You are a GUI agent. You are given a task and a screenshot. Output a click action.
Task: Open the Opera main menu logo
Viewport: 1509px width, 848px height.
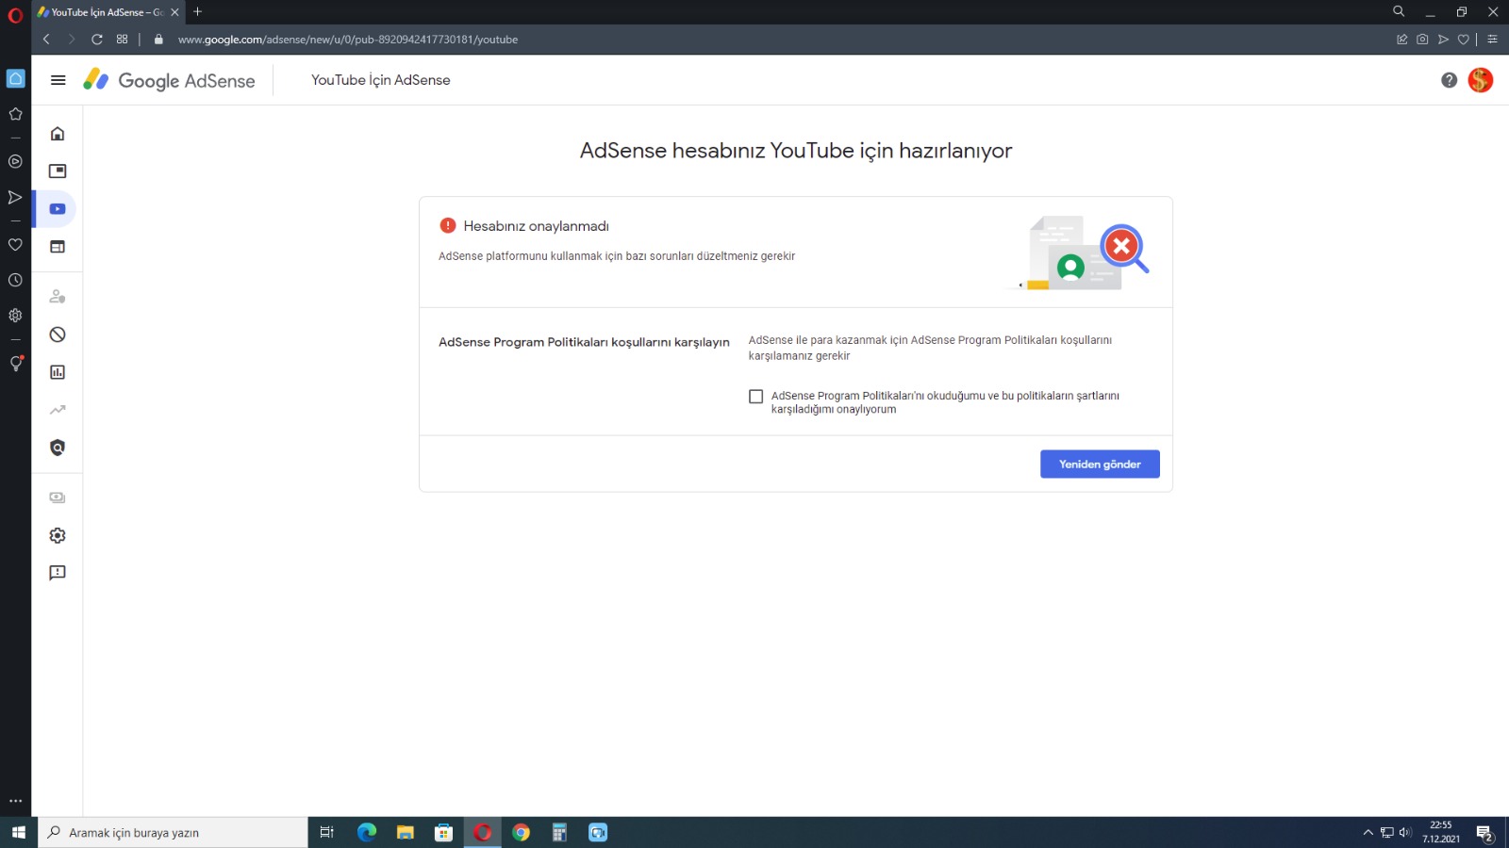click(15, 15)
